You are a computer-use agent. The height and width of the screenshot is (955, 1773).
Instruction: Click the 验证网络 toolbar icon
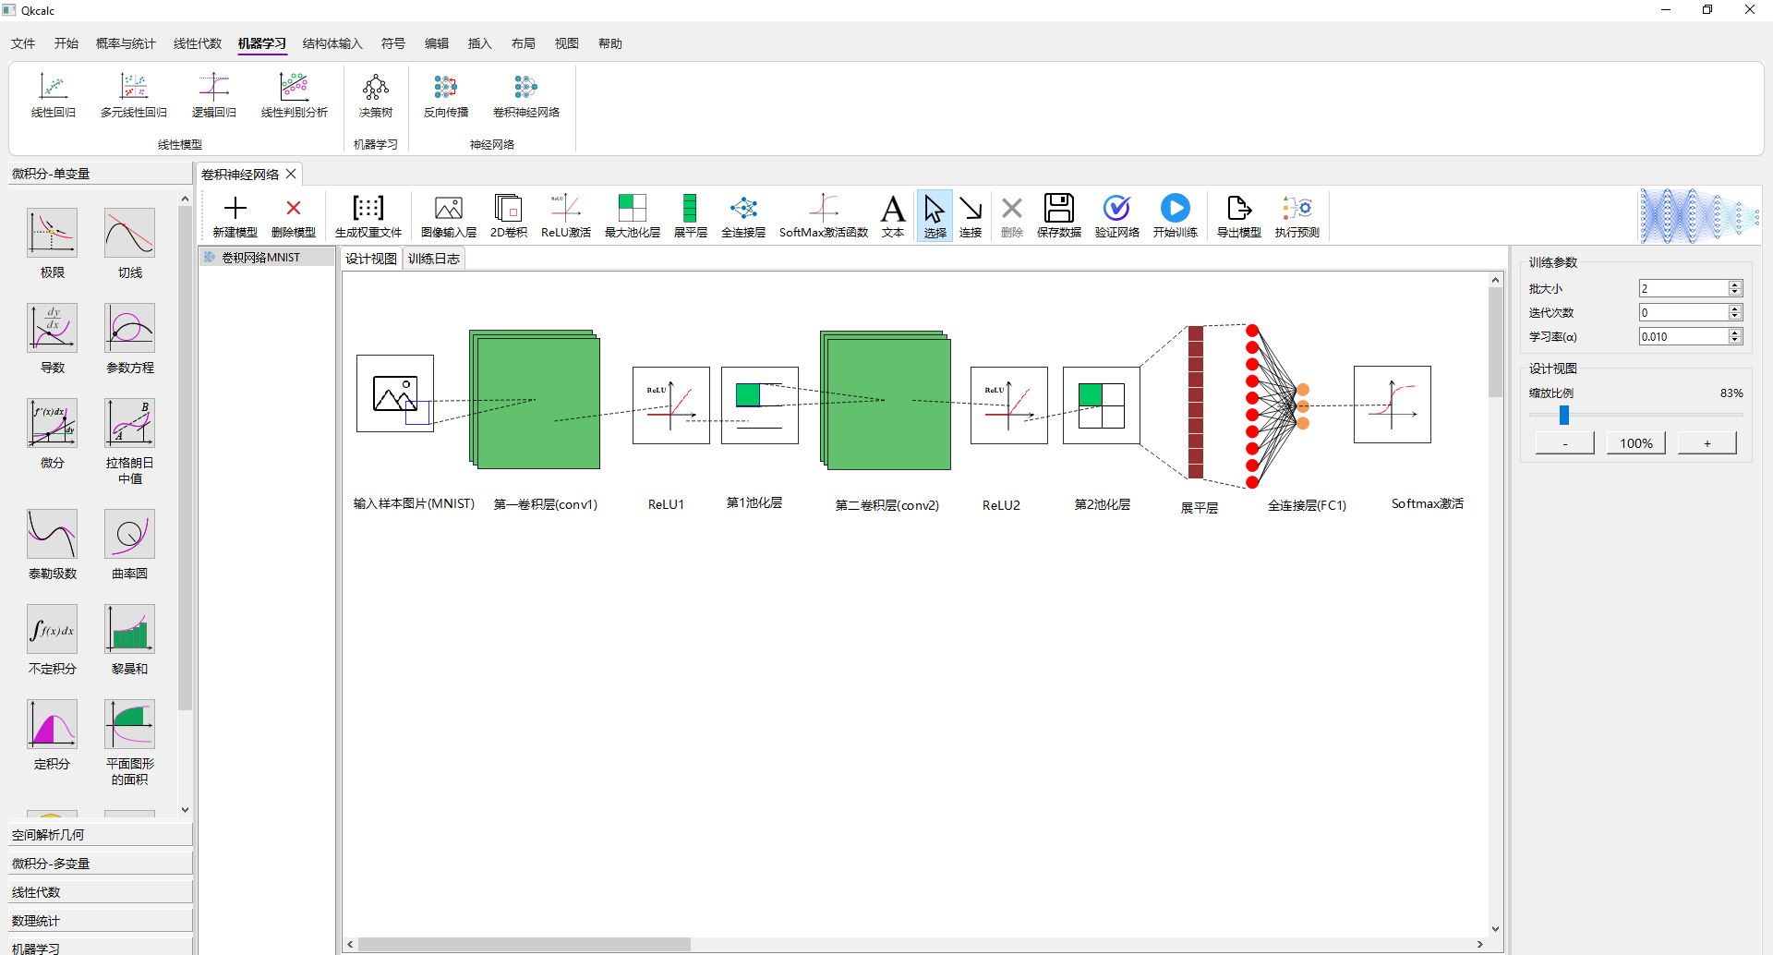coord(1116,216)
